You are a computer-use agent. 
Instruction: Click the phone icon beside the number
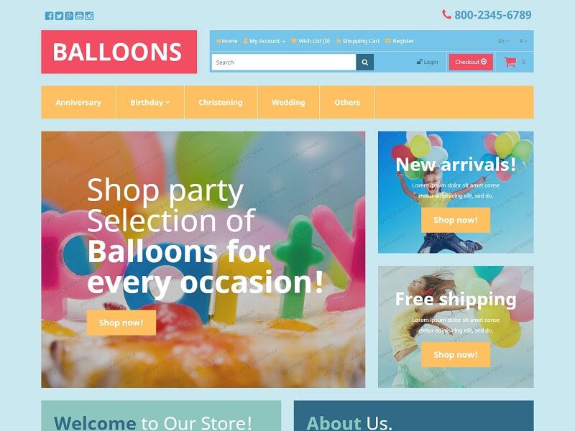pos(446,14)
